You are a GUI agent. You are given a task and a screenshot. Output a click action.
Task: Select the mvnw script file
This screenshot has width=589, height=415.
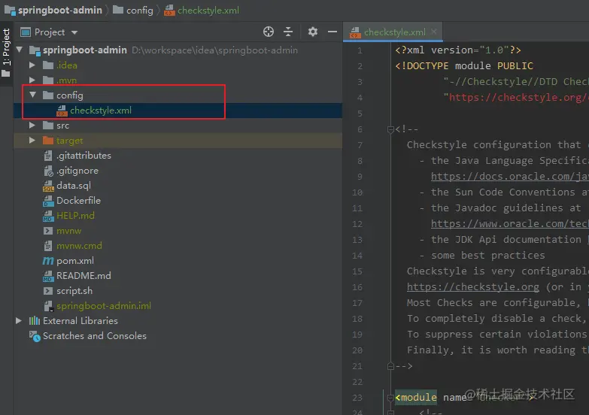point(68,231)
